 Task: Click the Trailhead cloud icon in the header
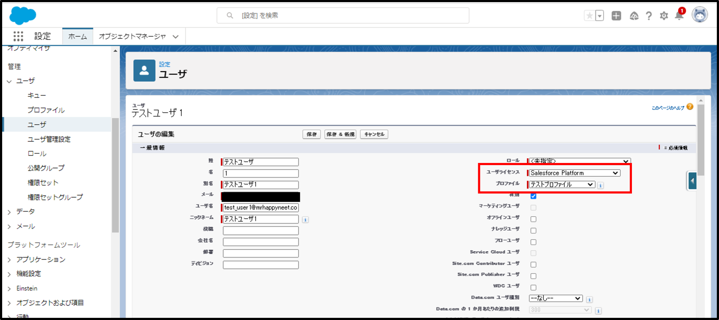pyautogui.click(x=634, y=15)
